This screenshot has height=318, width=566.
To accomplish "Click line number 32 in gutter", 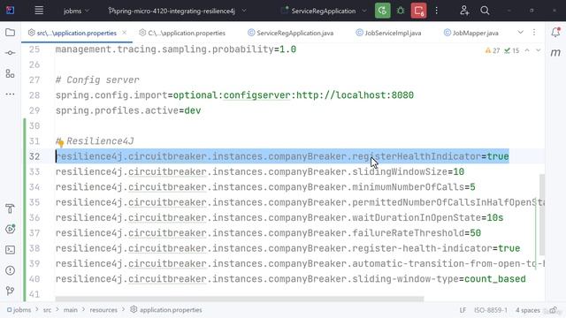I will [34, 156].
